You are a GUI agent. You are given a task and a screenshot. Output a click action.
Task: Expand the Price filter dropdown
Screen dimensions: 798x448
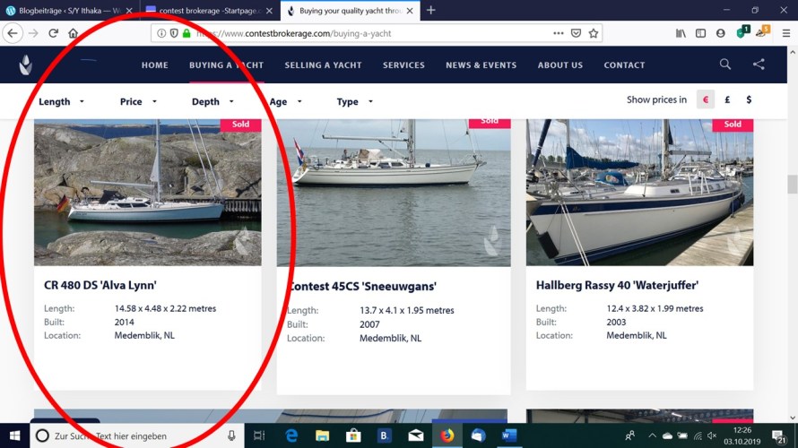(x=138, y=102)
